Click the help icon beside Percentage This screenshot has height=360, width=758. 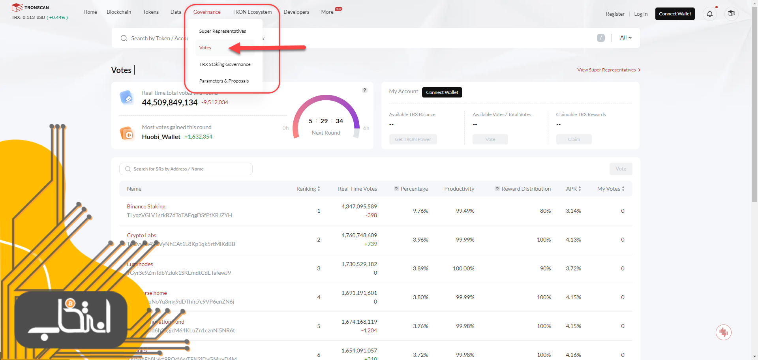(x=396, y=189)
